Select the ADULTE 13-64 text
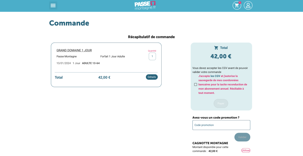This screenshot has height=156, width=303. point(91,63)
